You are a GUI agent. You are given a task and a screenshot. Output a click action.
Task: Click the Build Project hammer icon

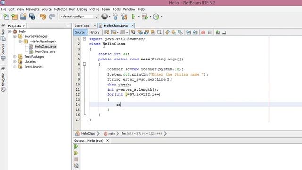pyautogui.click(x=115, y=17)
